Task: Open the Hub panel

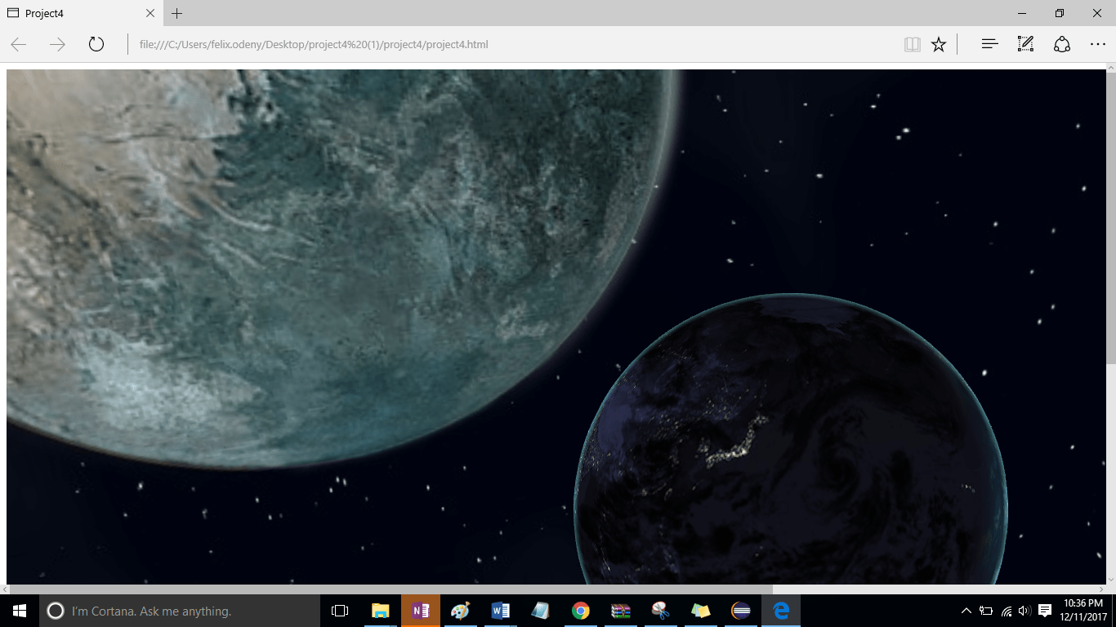Action: click(x=989, y=44)
